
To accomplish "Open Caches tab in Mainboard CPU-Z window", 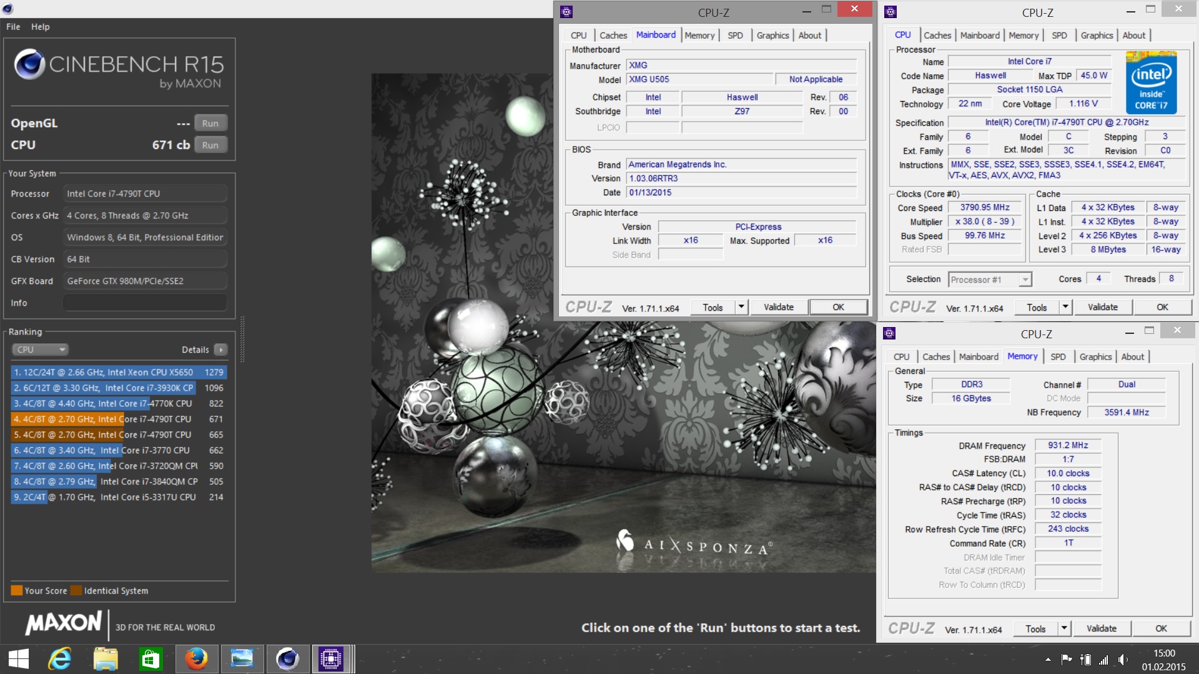I will 613,36.
